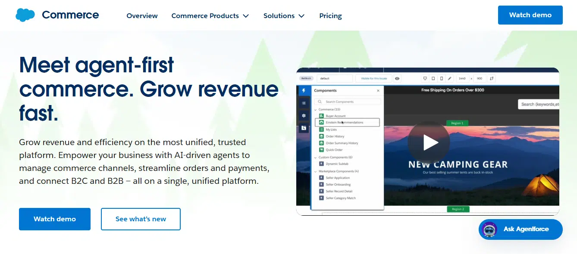Click the Search Components field
The height and width of the screenshot is (254, 577).
348,102
